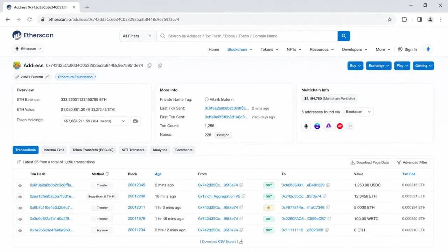Open the Blockscan dropdown
The image size is (448, 252).
[358, 112]
